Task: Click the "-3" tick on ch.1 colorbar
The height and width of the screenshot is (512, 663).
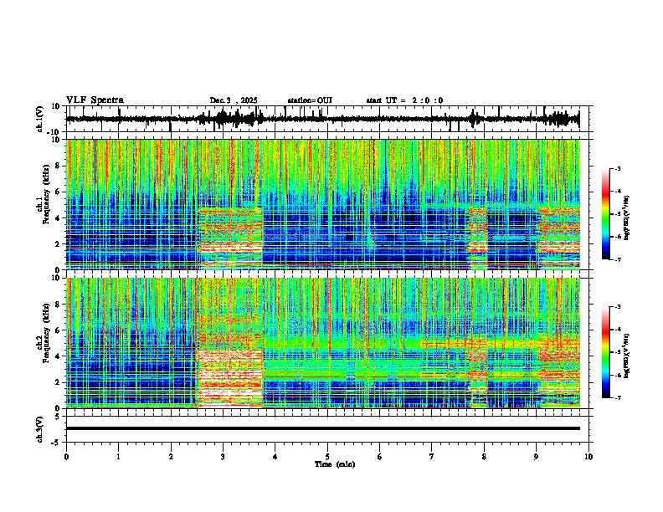Action: coord(617,169)
